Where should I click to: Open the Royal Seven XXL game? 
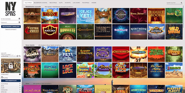pyautogui.click(x=138, y=16)
